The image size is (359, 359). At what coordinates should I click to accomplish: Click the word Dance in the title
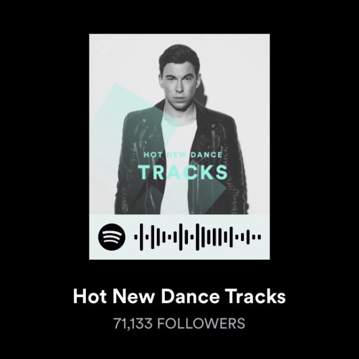click(190, 296)
